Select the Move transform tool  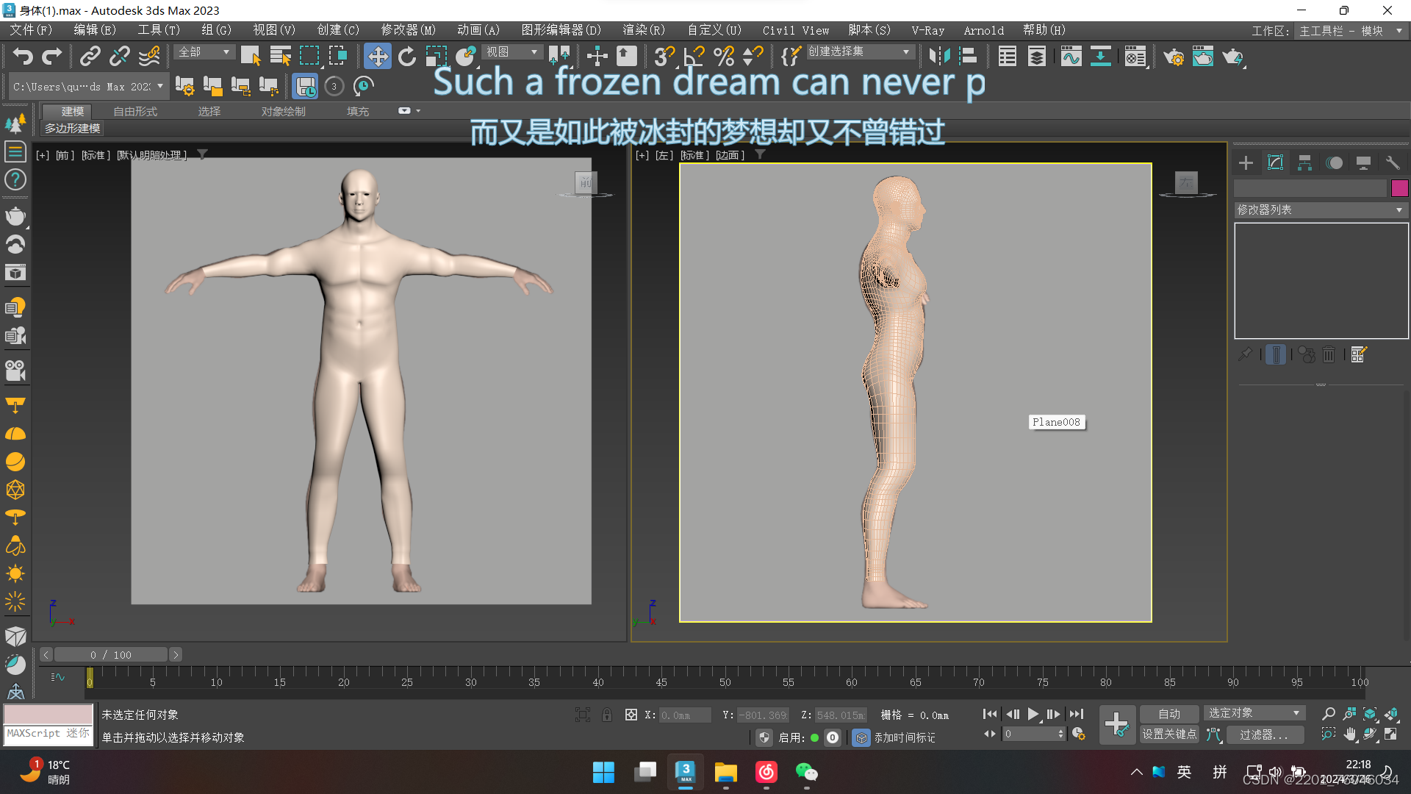[378, 57]
